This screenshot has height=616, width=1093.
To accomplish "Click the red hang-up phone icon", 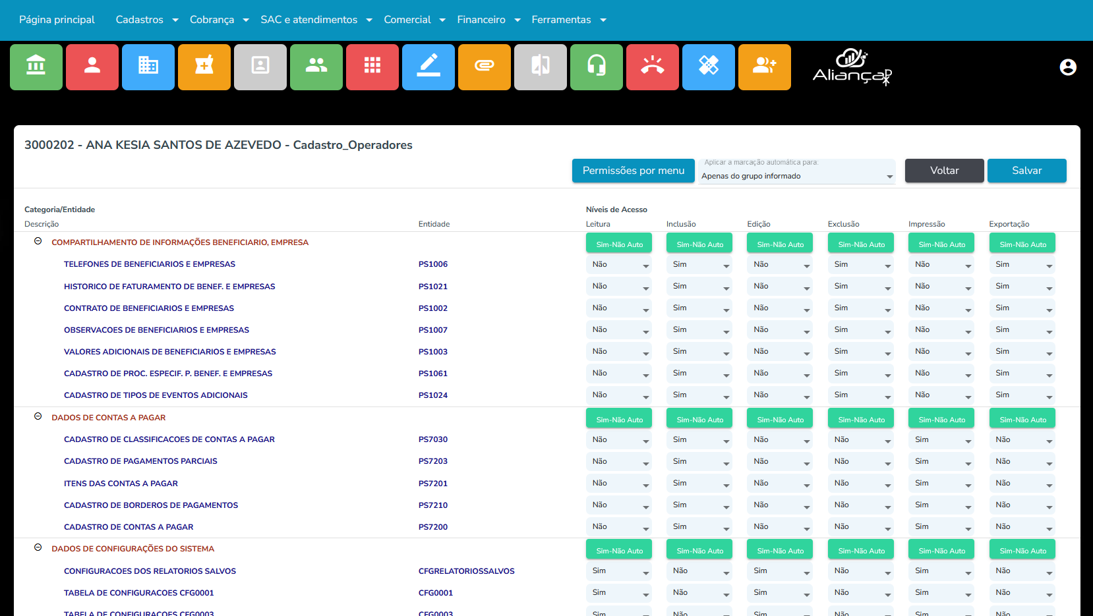I will pyautogui.click(x=653, y=67).
